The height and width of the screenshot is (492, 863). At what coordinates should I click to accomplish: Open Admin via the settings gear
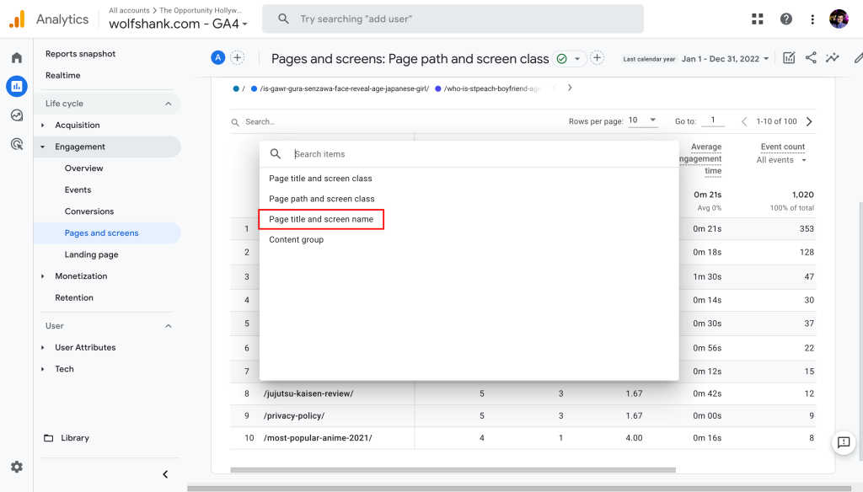[17, 466]
